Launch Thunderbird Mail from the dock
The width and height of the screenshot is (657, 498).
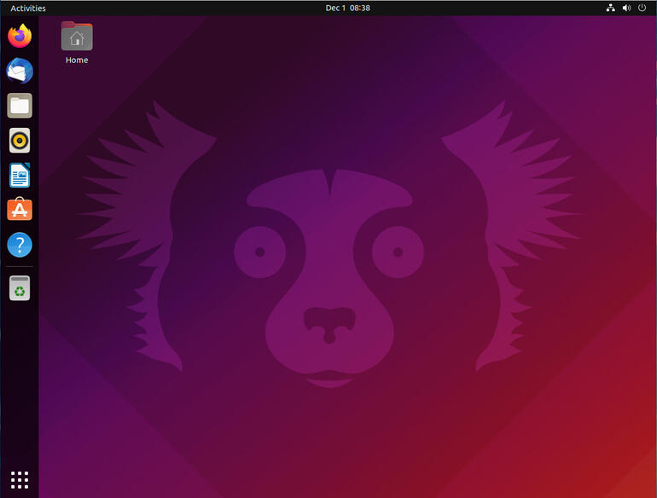point(20,71)
